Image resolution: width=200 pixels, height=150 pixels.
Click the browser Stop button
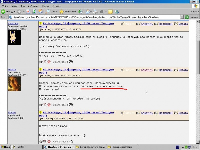[28, 12]
